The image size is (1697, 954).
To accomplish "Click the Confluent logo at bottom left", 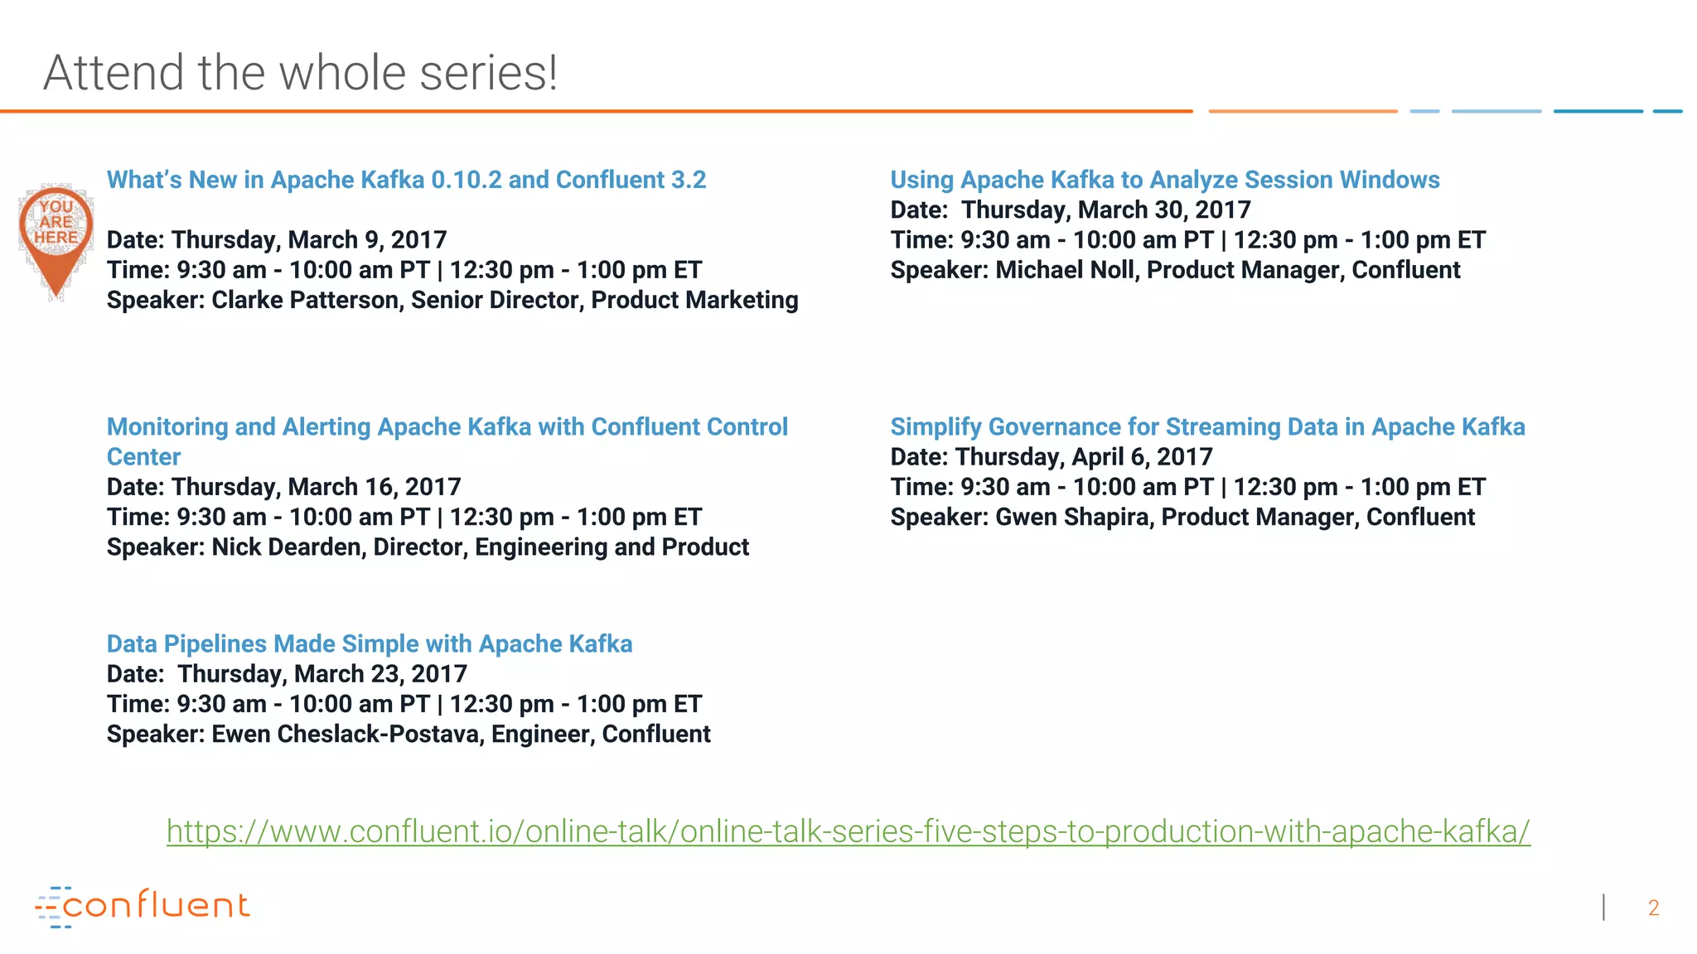I will coord(143,906).
